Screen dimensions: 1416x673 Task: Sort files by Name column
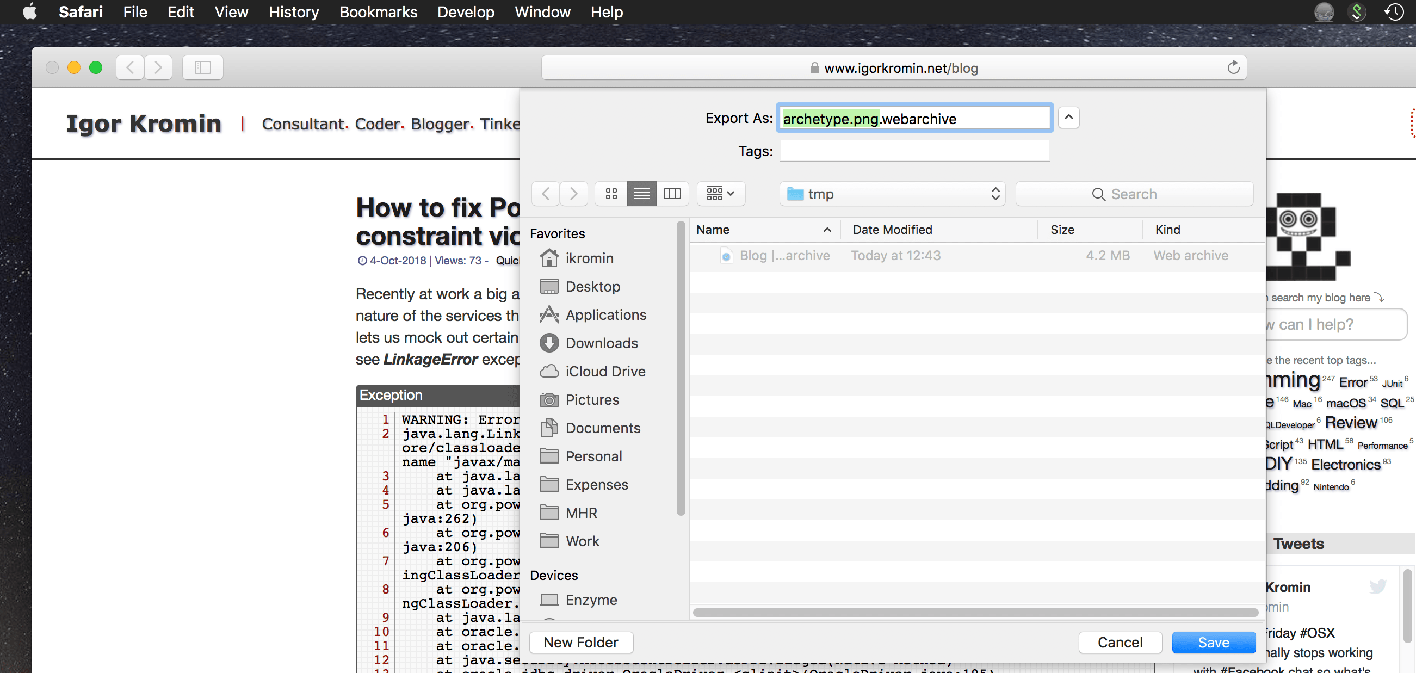764,229
